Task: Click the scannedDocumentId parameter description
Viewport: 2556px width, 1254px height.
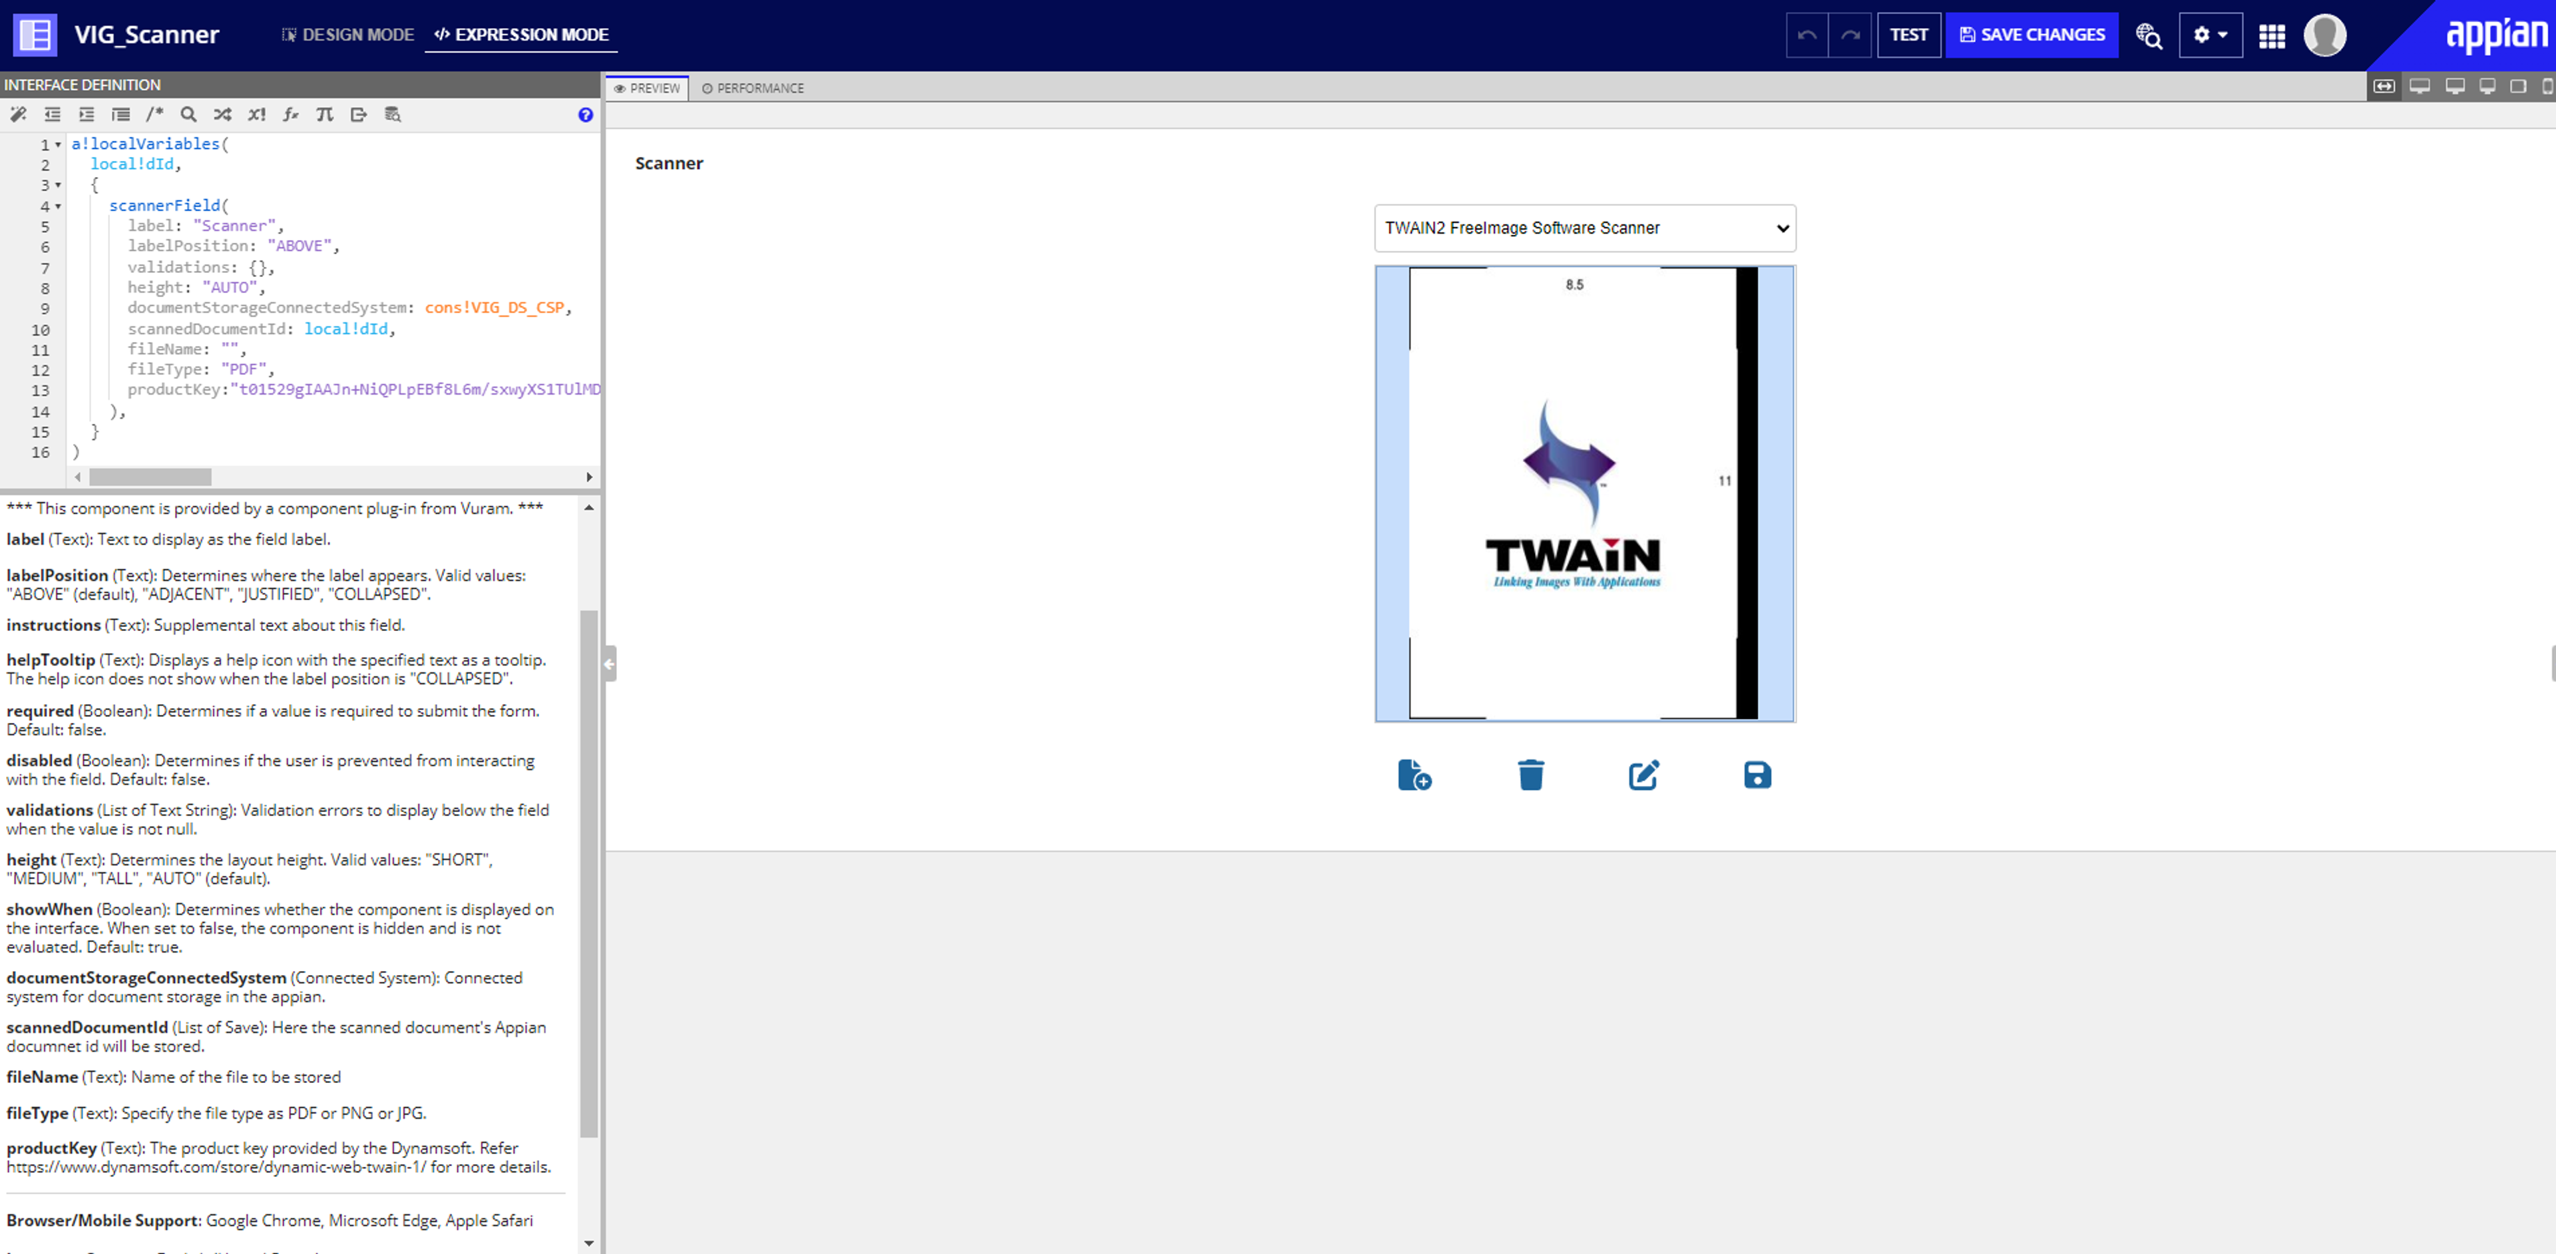Action: [x=277, y=1037]
